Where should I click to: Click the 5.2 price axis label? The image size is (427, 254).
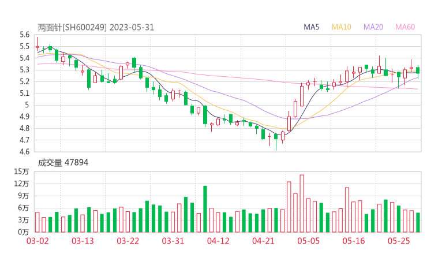click(24, 81)
